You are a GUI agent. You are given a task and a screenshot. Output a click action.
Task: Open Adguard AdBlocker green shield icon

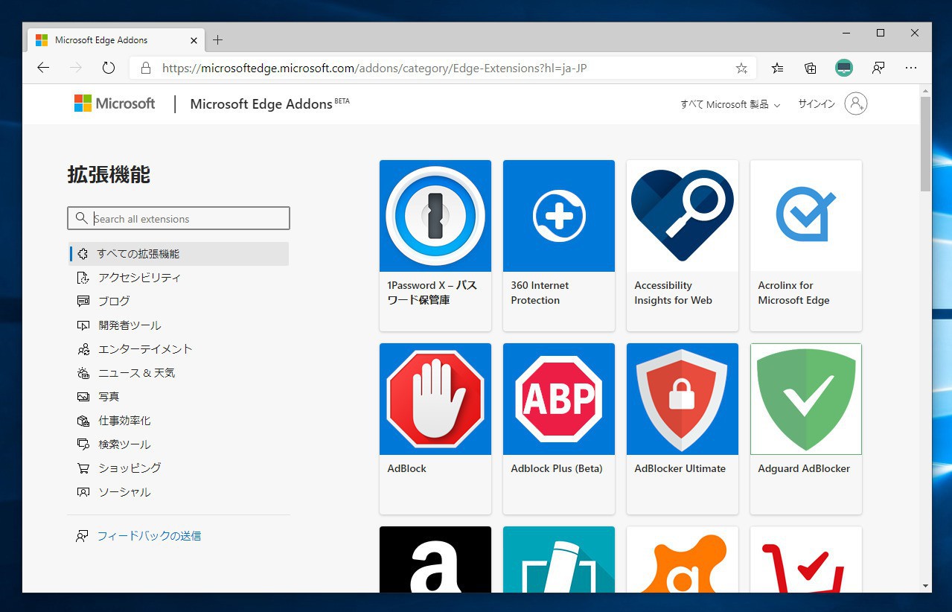[806, 399]
